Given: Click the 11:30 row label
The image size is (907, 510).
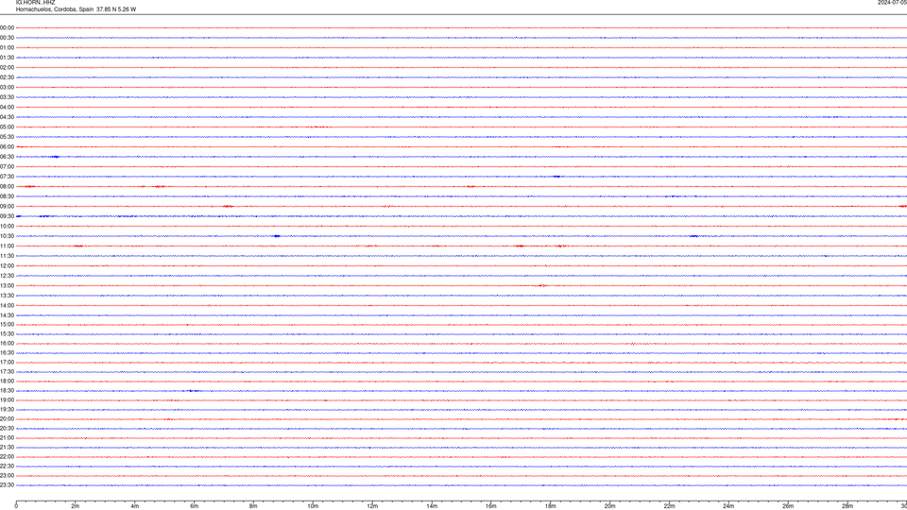Looking at the screenshot, I should 7,256.
